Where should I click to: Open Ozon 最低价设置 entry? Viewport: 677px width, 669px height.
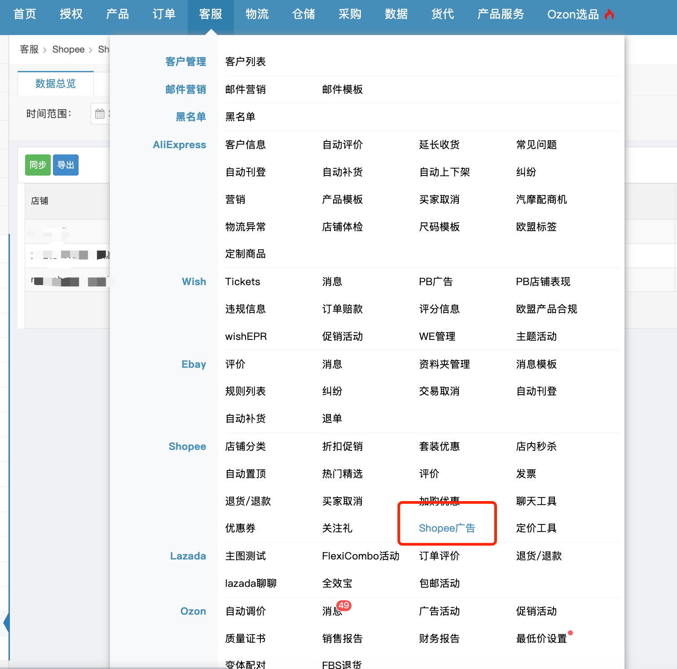pos(541,638)
